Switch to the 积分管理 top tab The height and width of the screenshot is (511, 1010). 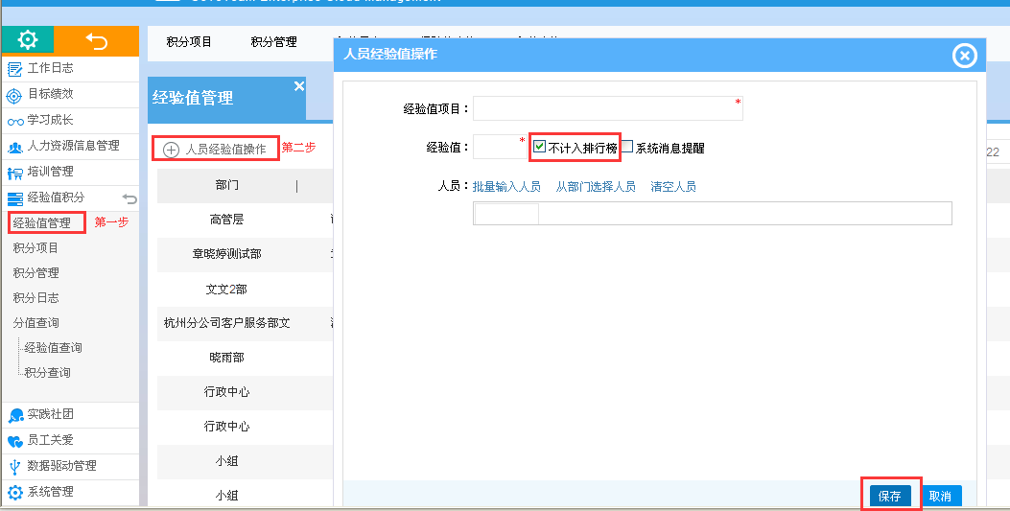(273, 42)
